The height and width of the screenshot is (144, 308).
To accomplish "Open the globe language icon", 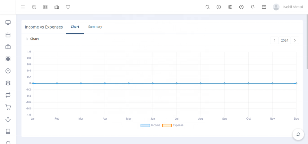I will pyautogui.click(x=230, y=7).
